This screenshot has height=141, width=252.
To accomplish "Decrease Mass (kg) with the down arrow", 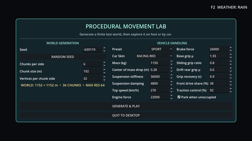I will pos(171,64).
